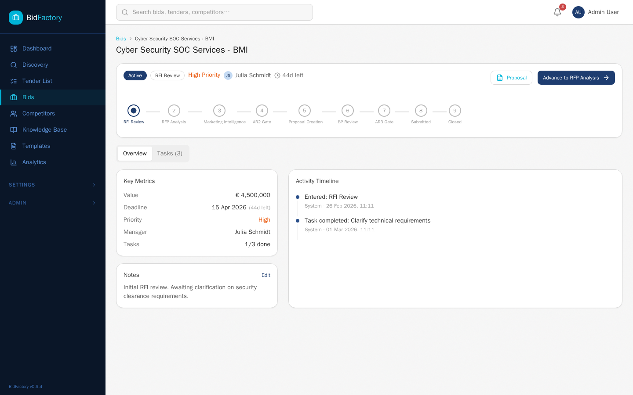Click the Discovery magnifier icon in sidebar
This screenshot has width=633, height=395.
(14, 65)
